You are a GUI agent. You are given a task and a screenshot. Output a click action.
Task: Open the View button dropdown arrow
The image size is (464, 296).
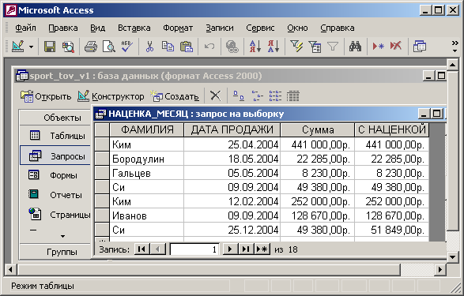coord(31,47)
